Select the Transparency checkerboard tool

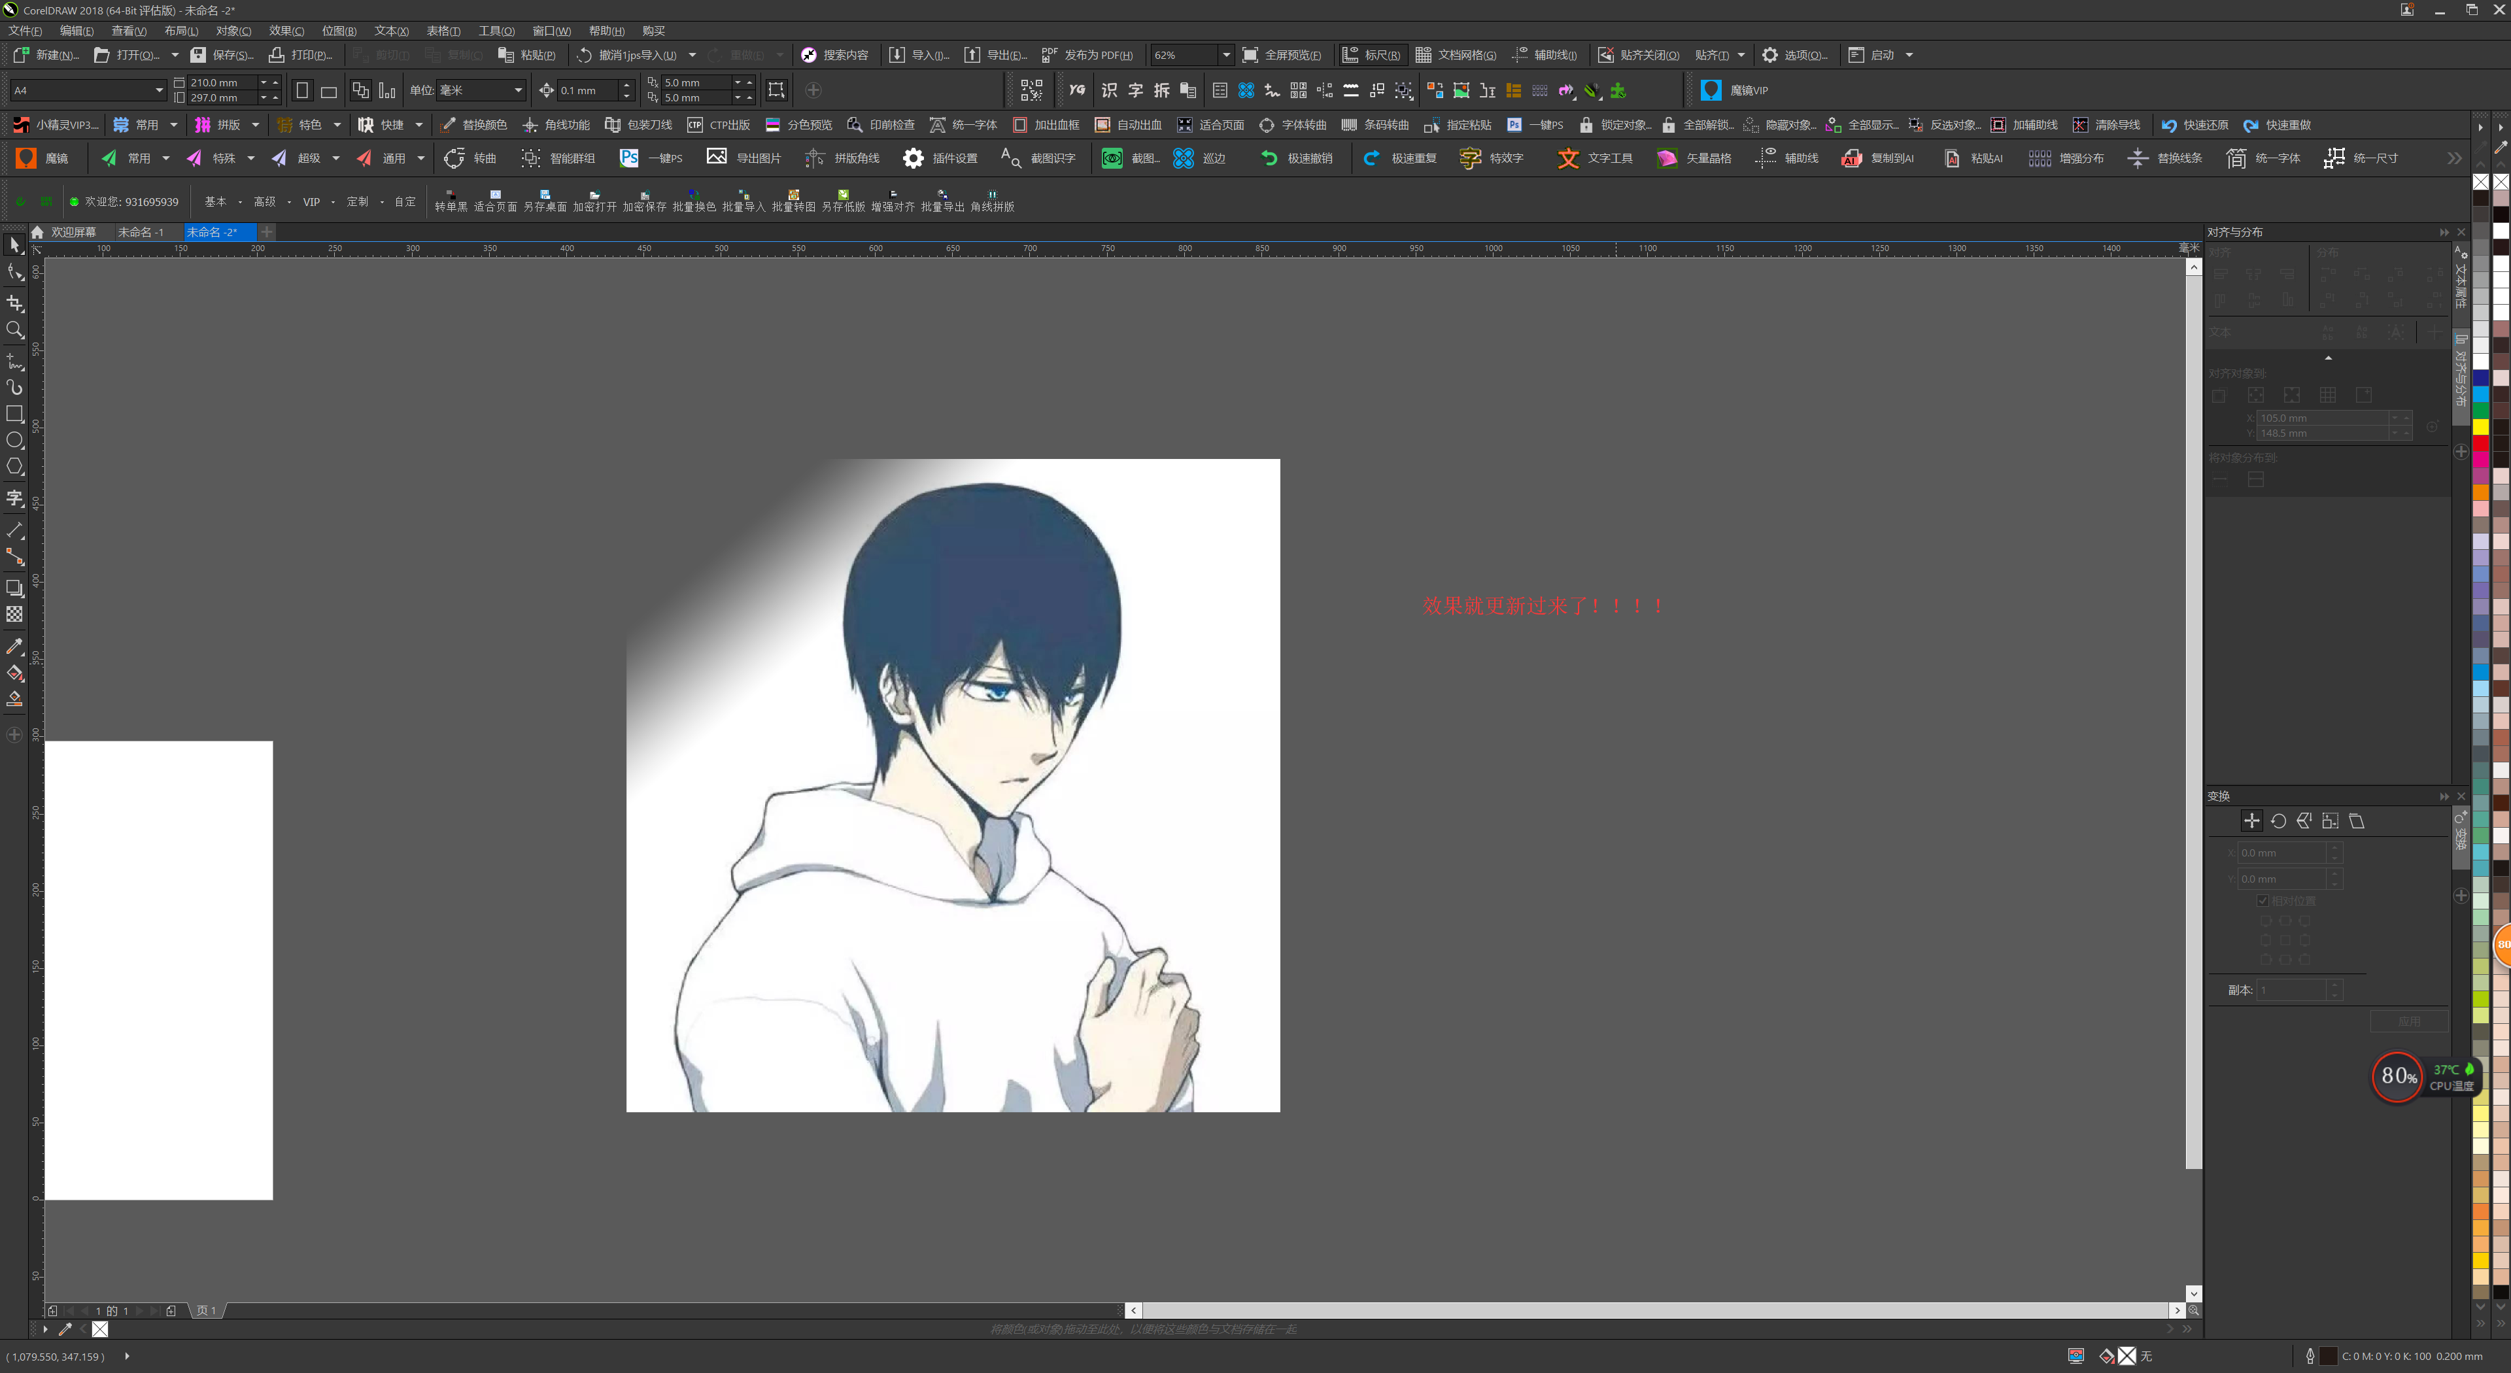pyautogui.click(x=14, y=615)
